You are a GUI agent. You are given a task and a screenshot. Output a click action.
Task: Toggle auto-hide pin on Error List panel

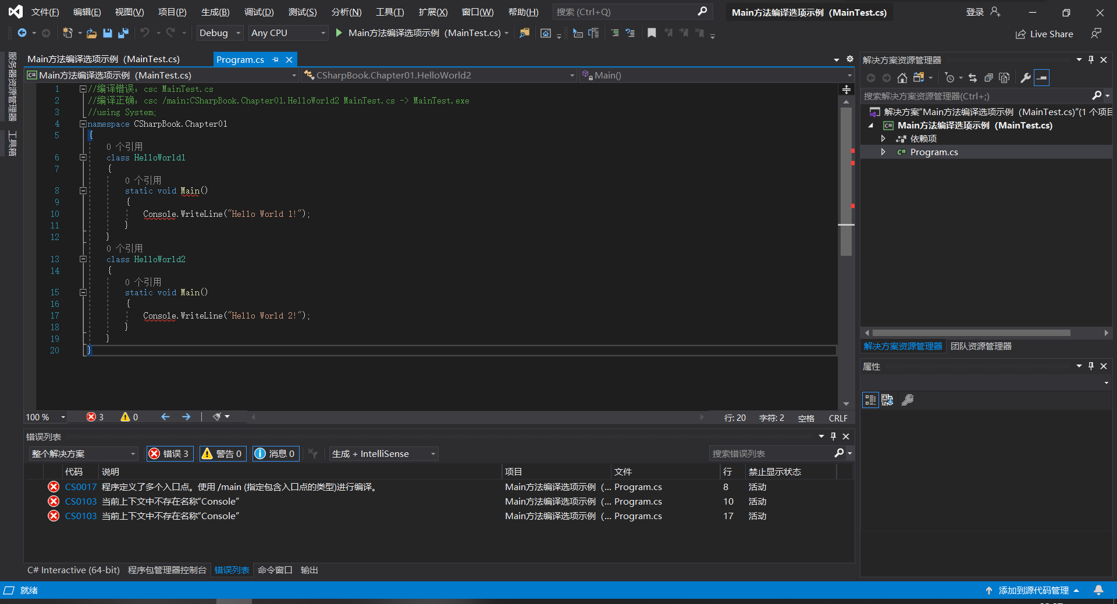pos(833,437)
